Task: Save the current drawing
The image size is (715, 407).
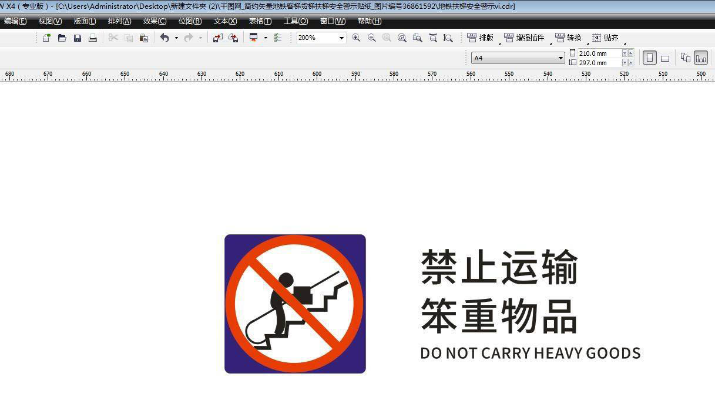Action: coord(77,38)
